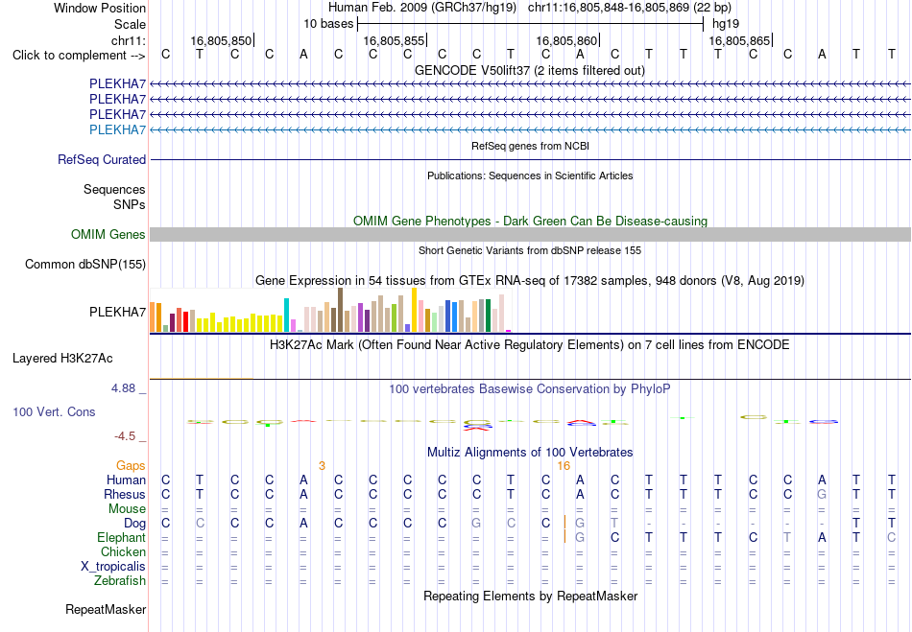Click the G base in Rhesus row
The height and width of the screenshot is (632, 912).
[x=821, y=494]
